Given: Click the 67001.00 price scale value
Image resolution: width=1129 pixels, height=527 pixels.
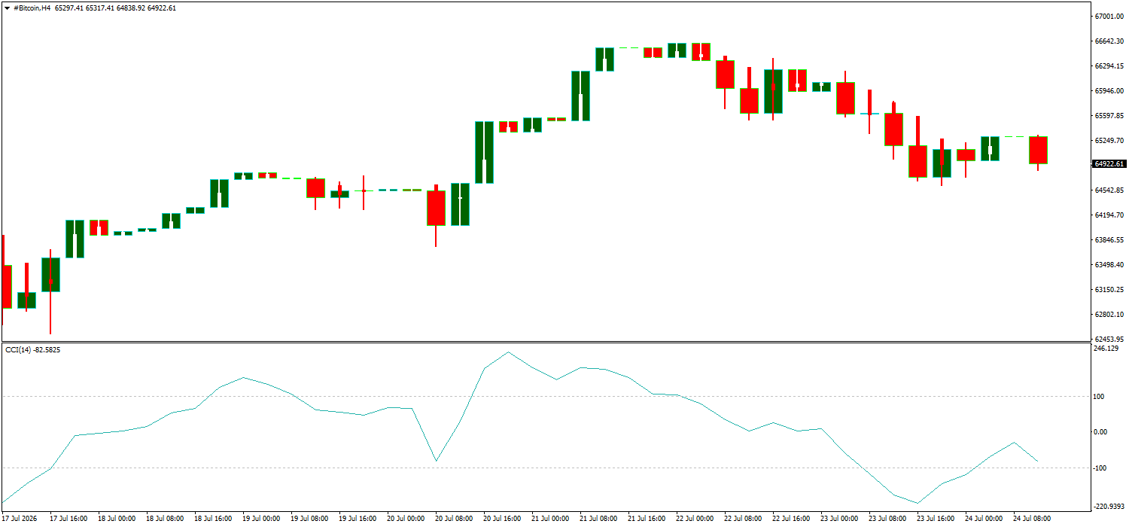Looking at the screenshot, I should click(x=1109, y=16).
